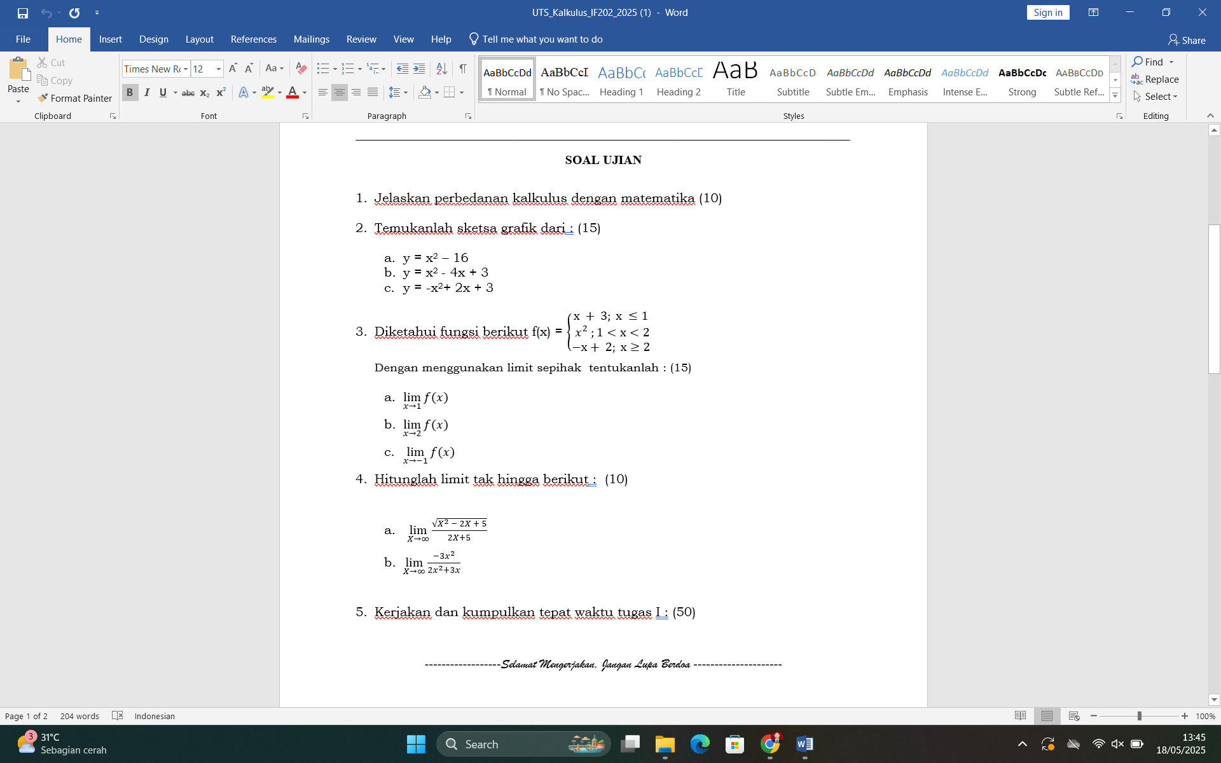Open the Read Mode view icon
The height and width of the screenshot is (763, 1221).
[1020, 716]
